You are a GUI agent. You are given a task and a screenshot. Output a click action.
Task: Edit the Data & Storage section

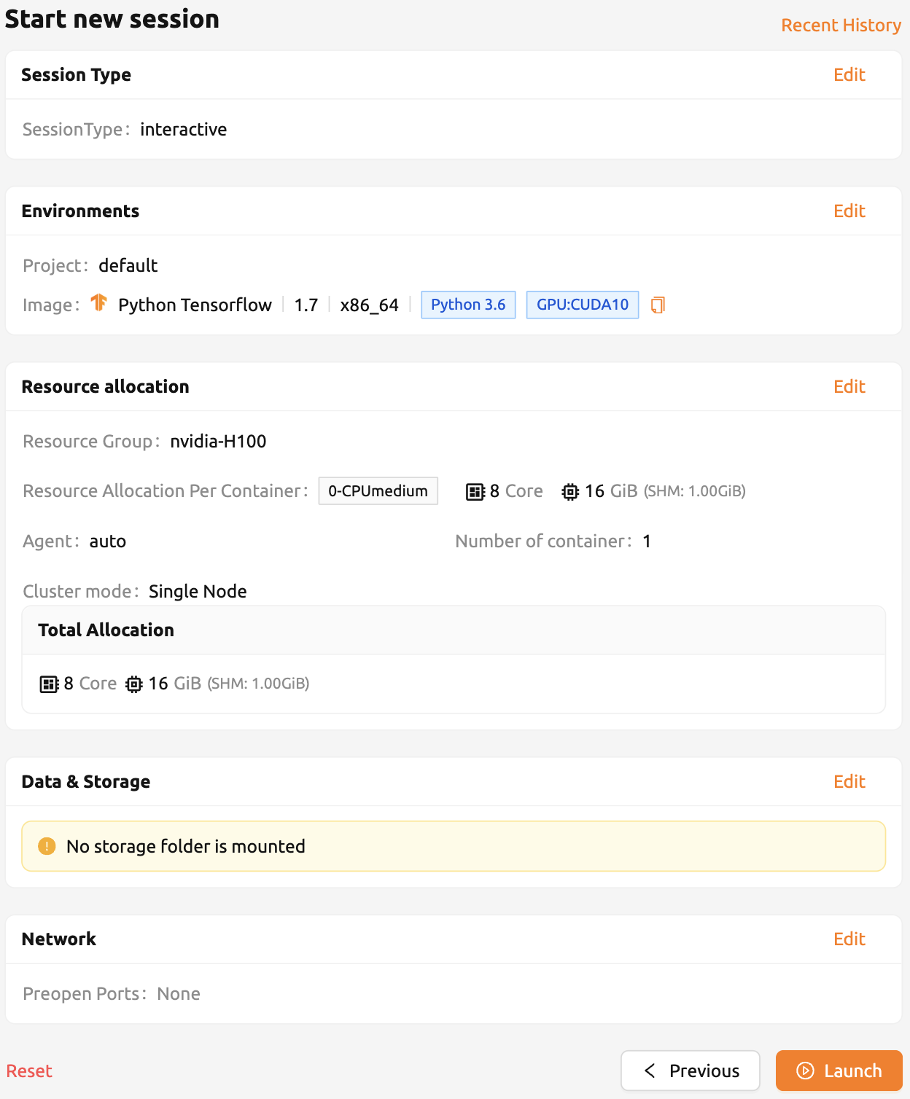point(849,782)
